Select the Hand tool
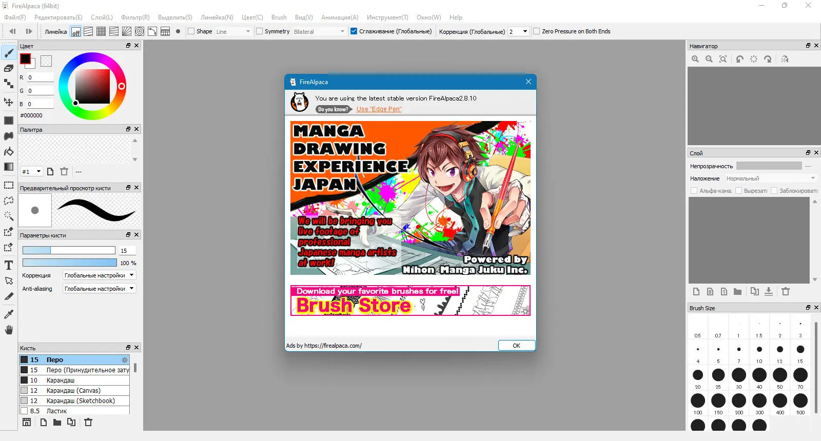 click(x=9, y=330)
